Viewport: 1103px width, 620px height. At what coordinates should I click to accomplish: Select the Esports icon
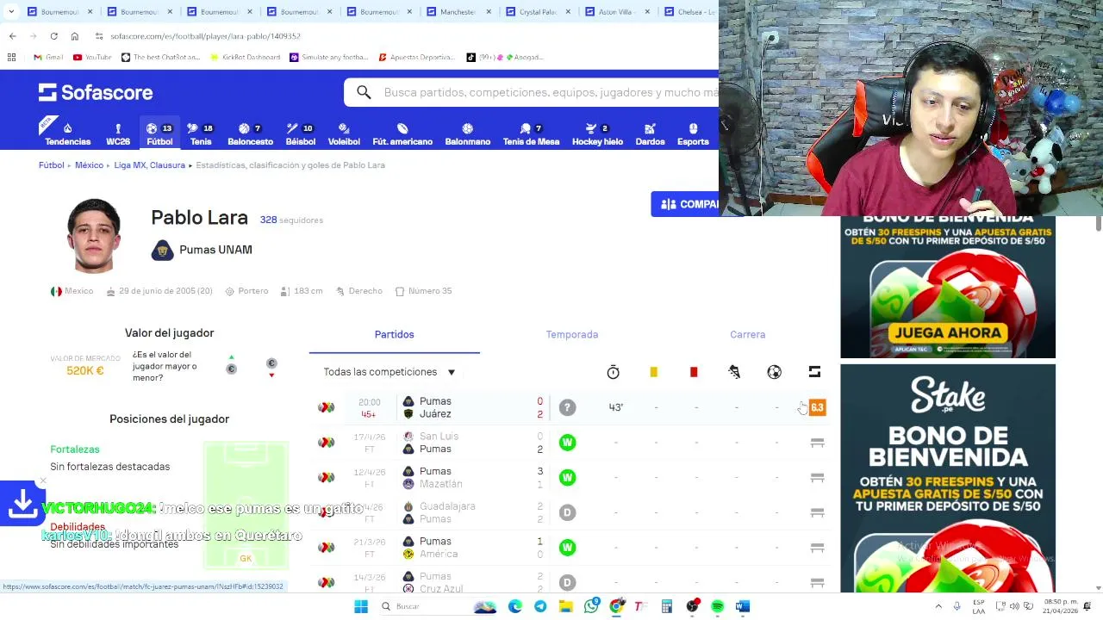(693, 133)
